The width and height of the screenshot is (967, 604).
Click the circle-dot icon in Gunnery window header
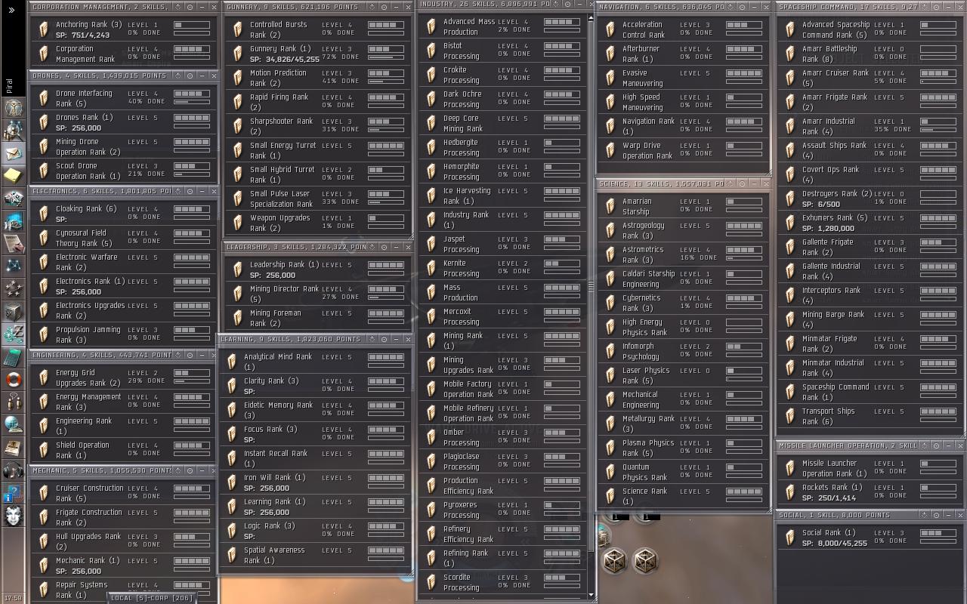coord(384,7)
